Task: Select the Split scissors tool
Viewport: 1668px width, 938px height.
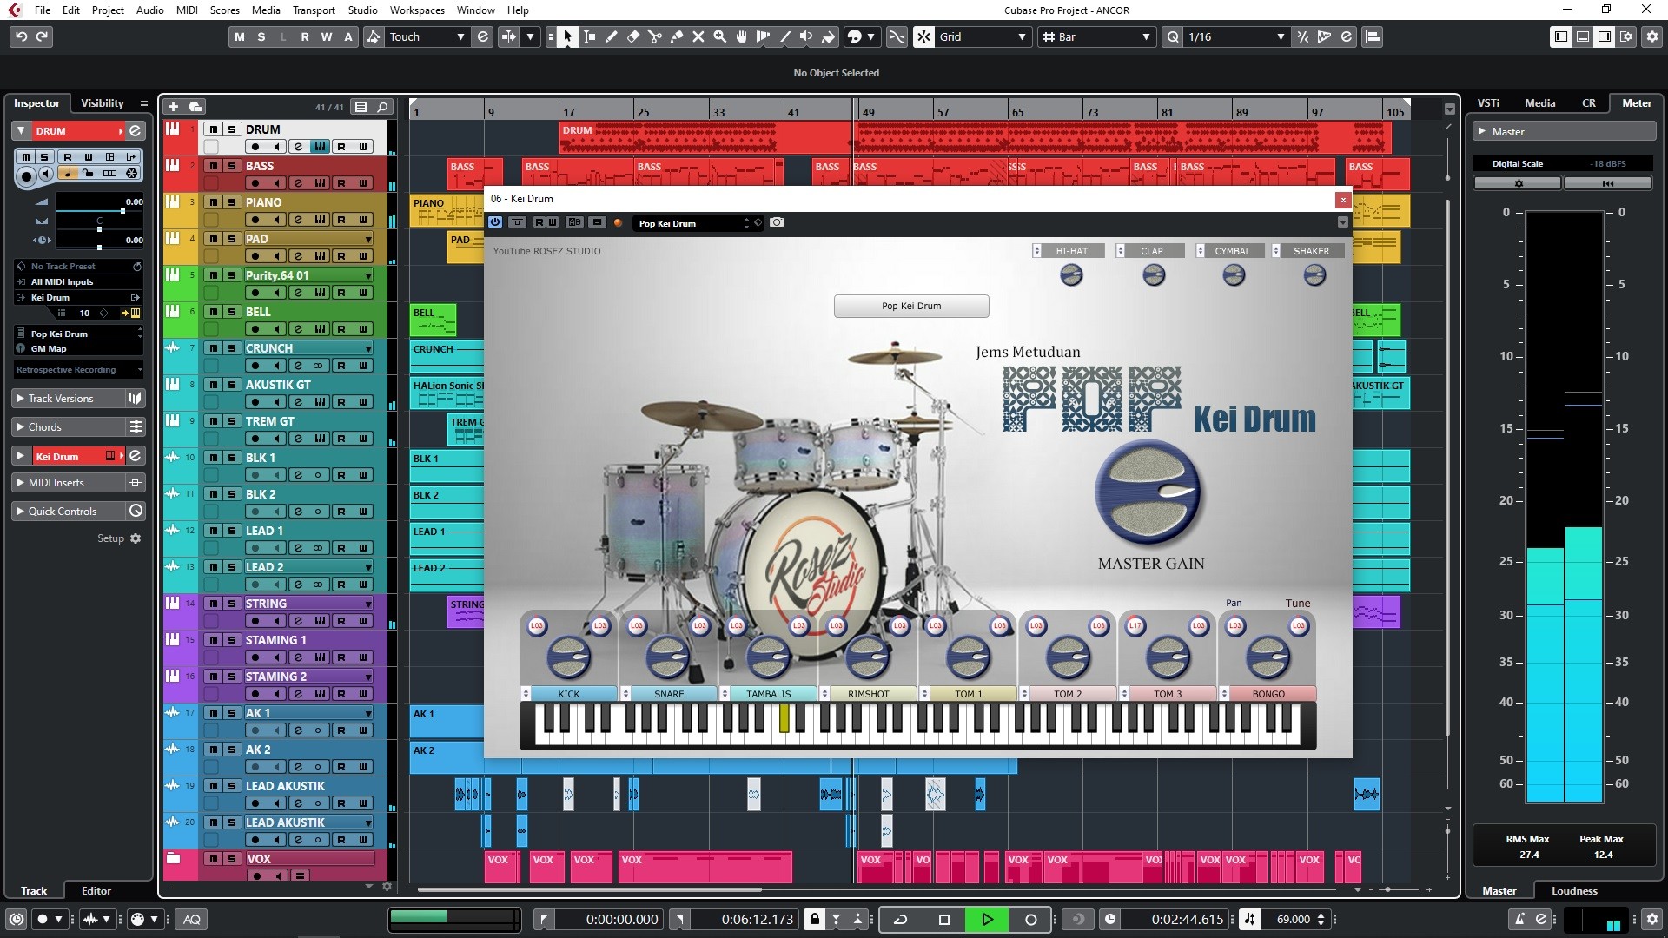Action: (x=654, y=36)
